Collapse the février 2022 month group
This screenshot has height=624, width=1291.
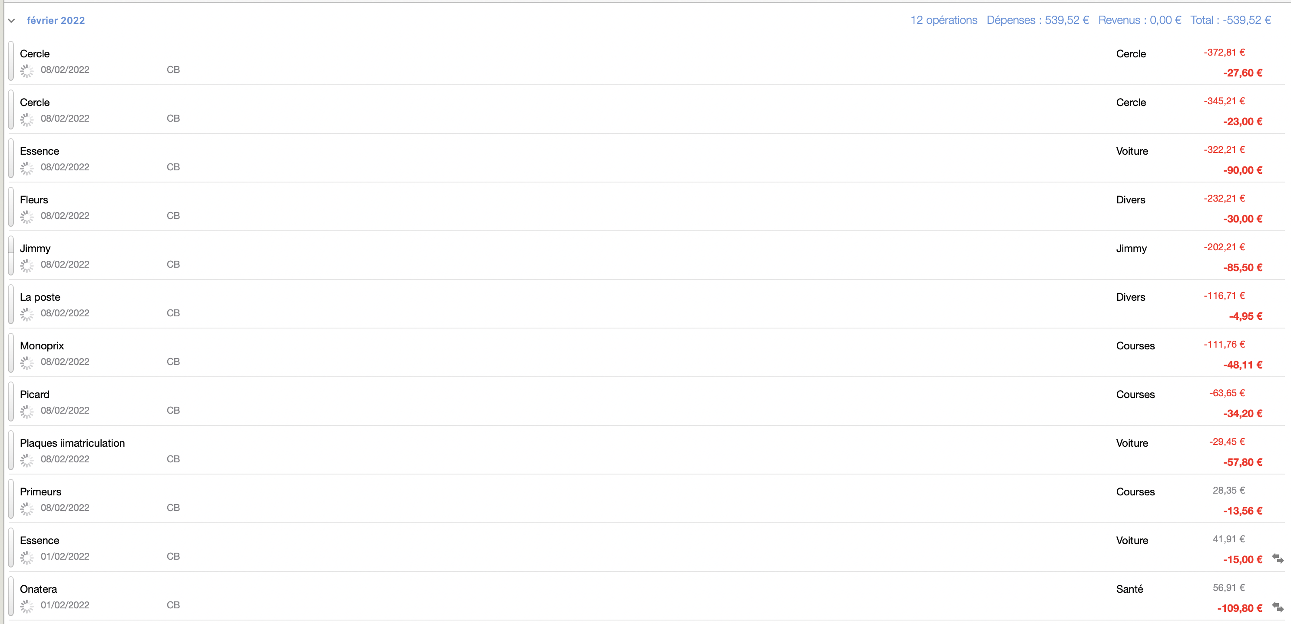point(12,20)
